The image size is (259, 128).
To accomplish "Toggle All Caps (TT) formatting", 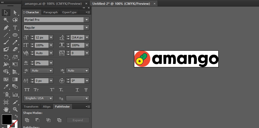I will (27, 90).
